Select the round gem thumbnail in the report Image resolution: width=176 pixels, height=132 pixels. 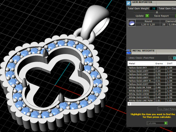point(132,23)
